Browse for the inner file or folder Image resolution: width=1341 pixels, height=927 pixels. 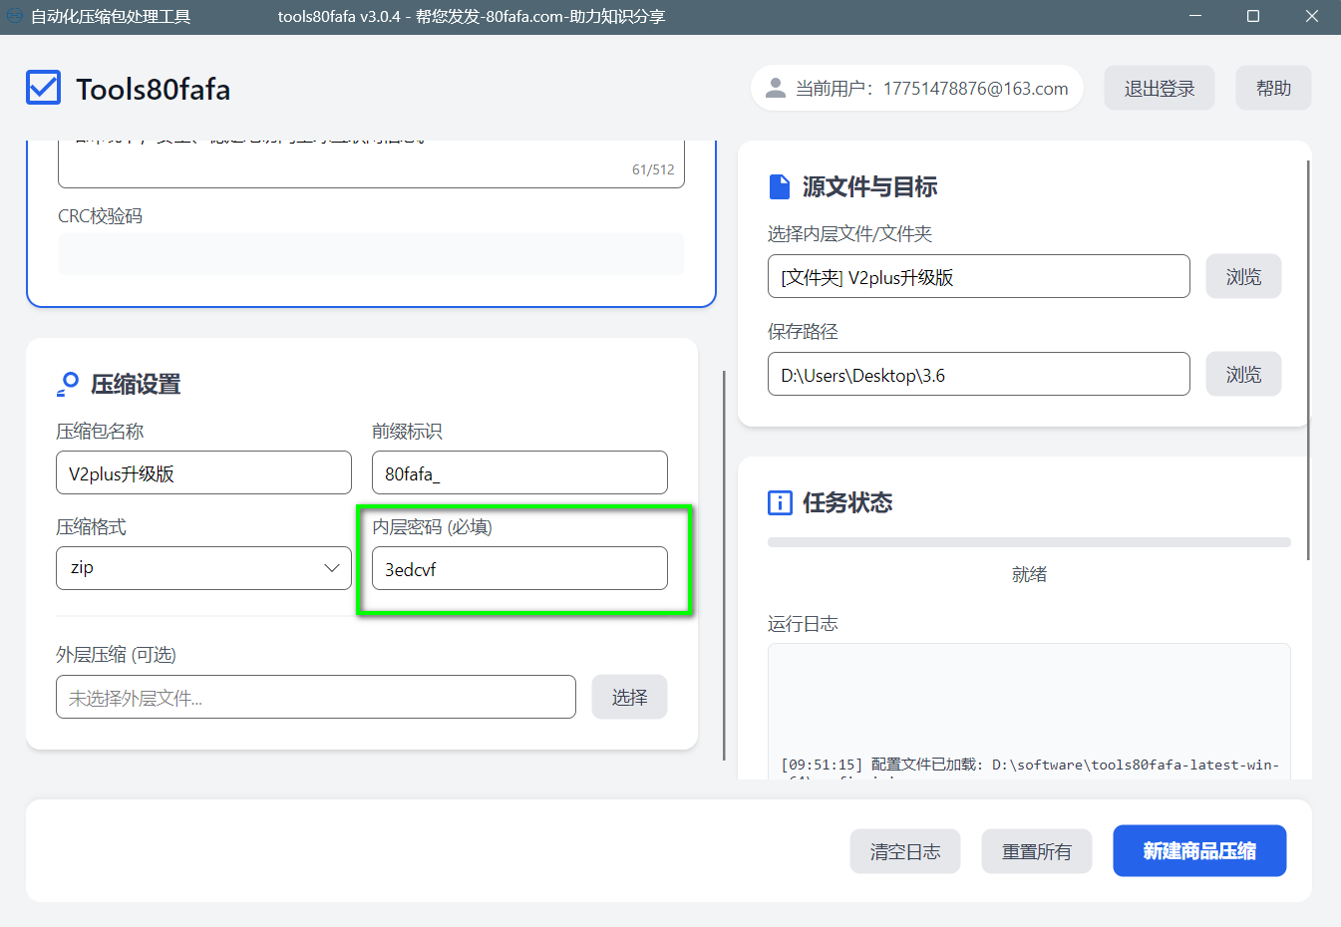coord(1242,277)
